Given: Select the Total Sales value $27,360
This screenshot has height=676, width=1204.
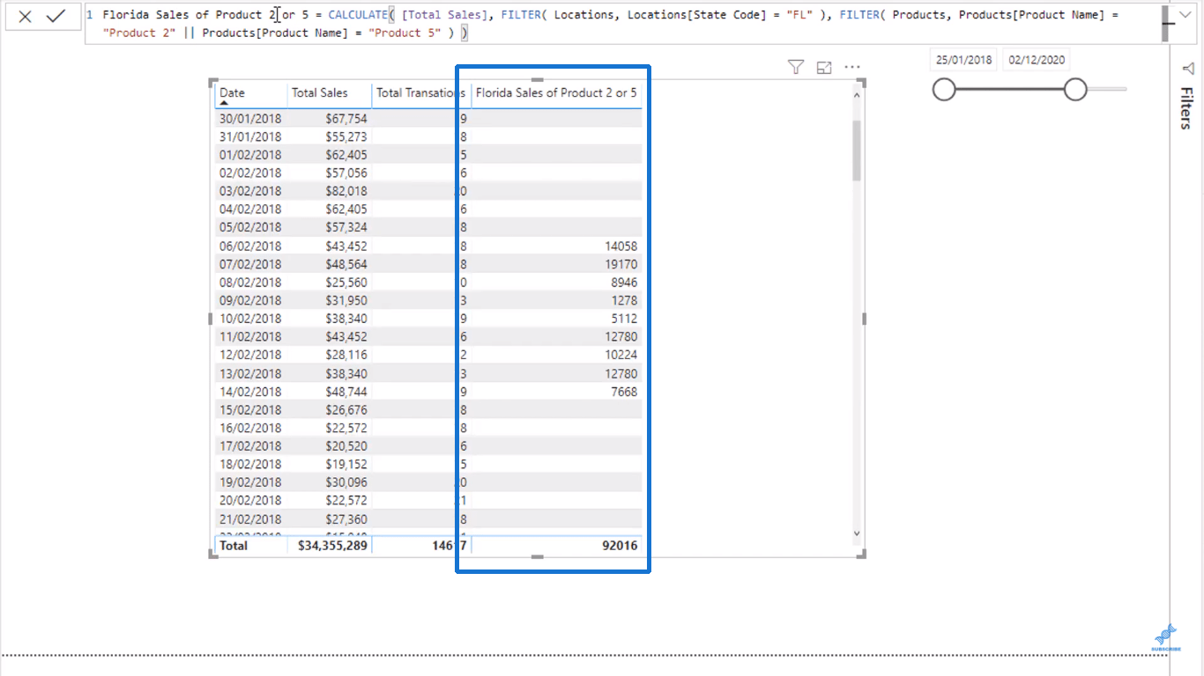Looking at the screenshot, I should coord(346,519).
